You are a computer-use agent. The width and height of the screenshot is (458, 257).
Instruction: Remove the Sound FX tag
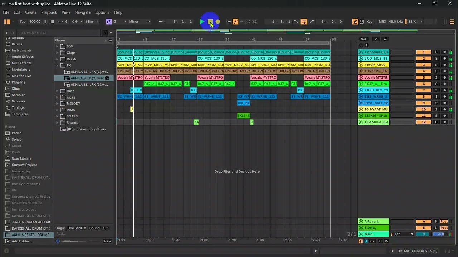[x=107, y=228]
